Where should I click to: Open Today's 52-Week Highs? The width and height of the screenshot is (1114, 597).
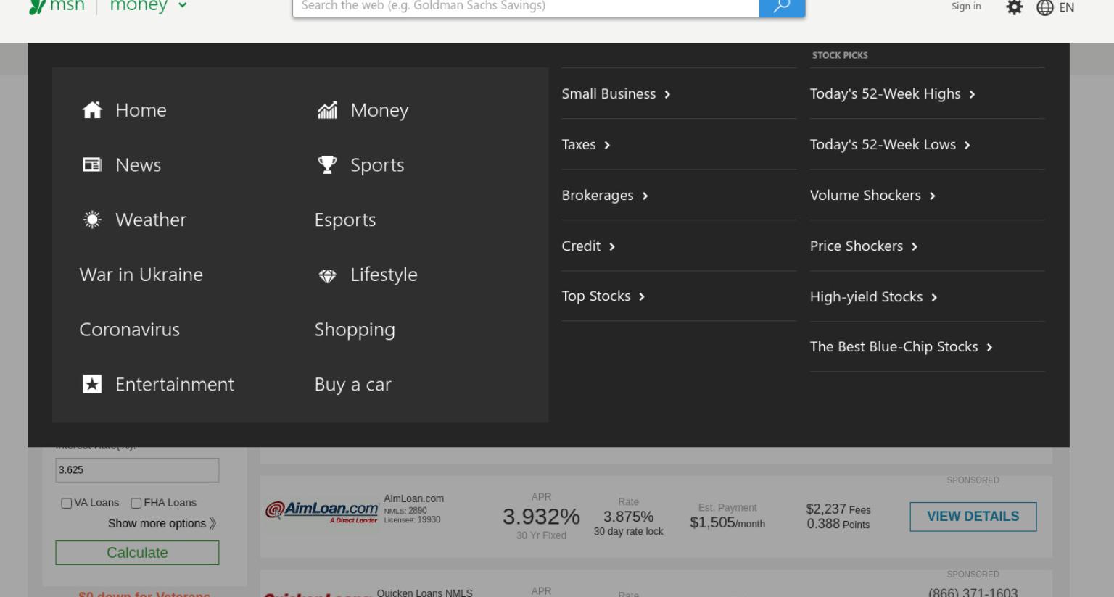[892, 93]
